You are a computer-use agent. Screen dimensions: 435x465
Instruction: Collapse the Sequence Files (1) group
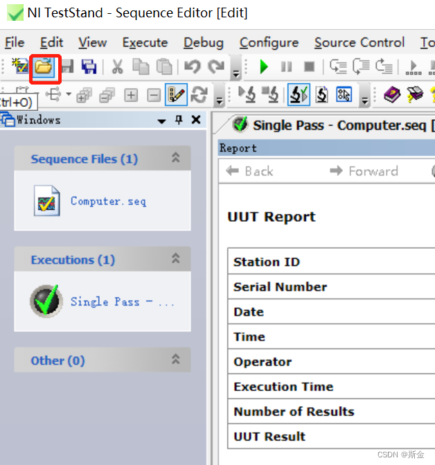click(176, 158)
